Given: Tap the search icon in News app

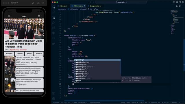Looking at the screenshot, I should pos(39,16).
